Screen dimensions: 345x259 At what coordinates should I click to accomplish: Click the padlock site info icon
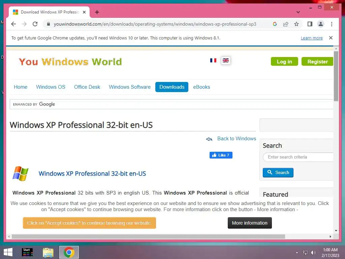tap(49, 24)
